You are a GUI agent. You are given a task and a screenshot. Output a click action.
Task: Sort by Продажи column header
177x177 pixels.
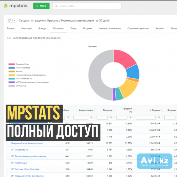tap(108, 110)
